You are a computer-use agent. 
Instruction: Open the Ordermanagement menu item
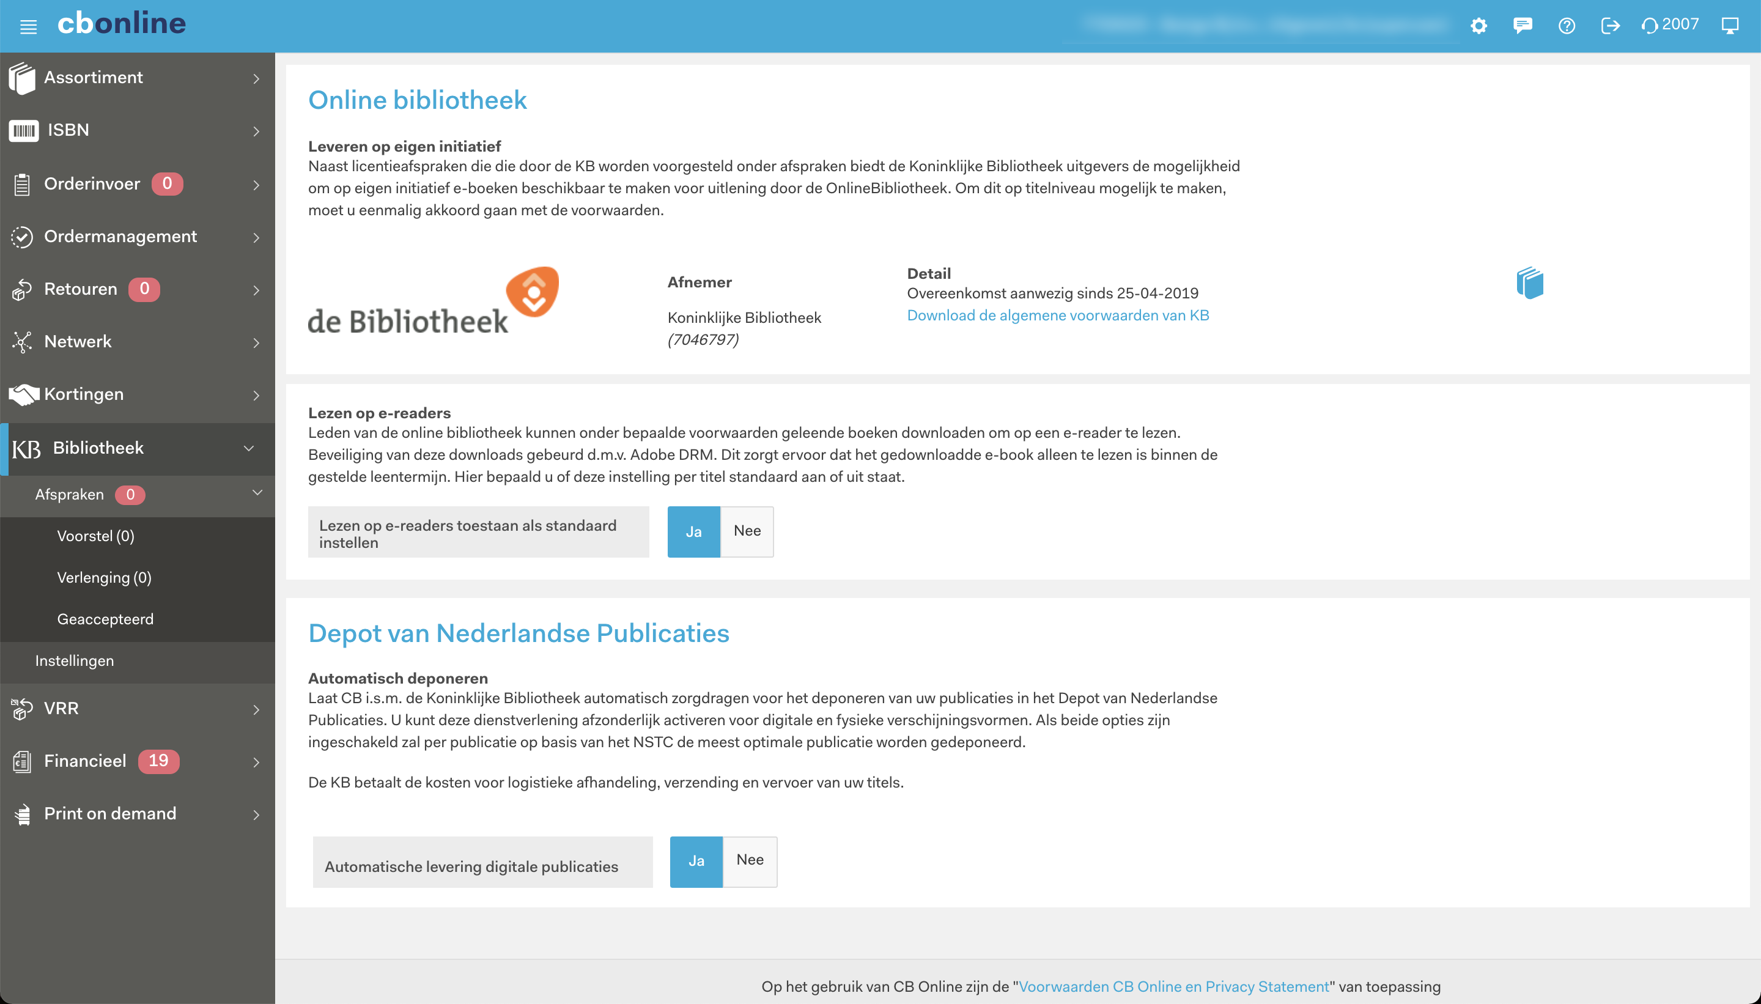click(137, 237)
